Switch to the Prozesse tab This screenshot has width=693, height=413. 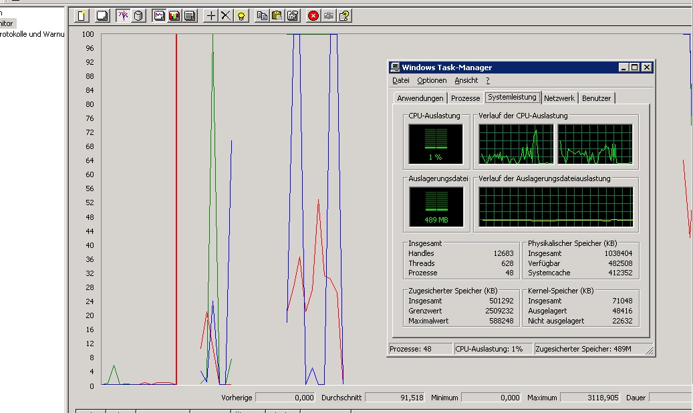[465, 98]
